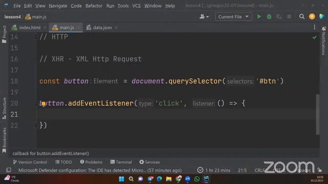The image size is (328, 184).
Task: Open the Navigate menu
Action: tap(58, 6)
